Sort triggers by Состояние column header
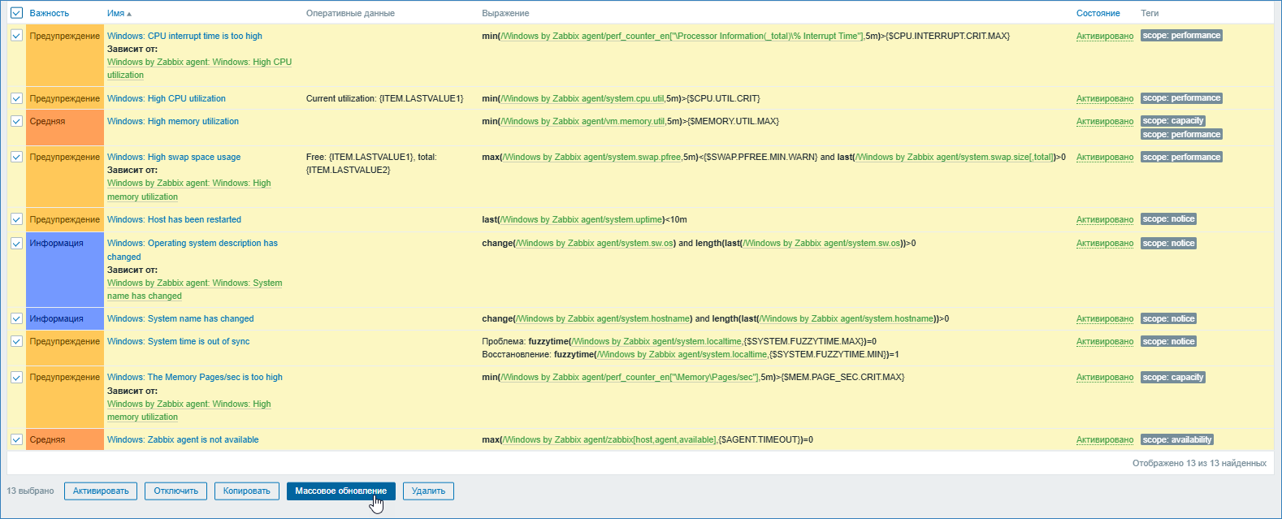 coord(1098,13)
